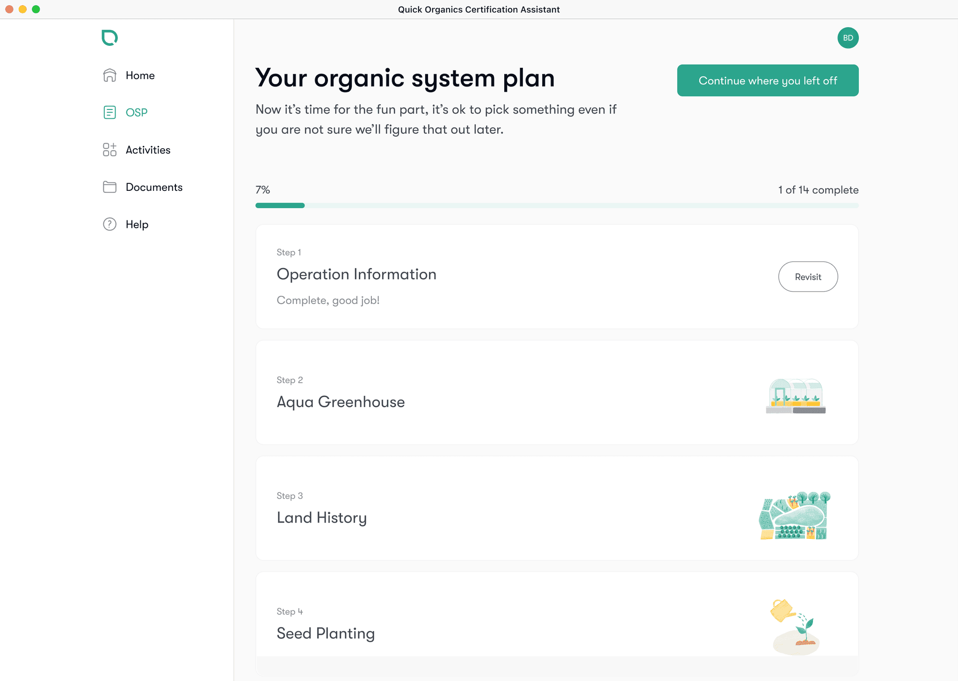Click the Help question mark icon
This screenshot has height=681, width=958.
coord(109,225)
